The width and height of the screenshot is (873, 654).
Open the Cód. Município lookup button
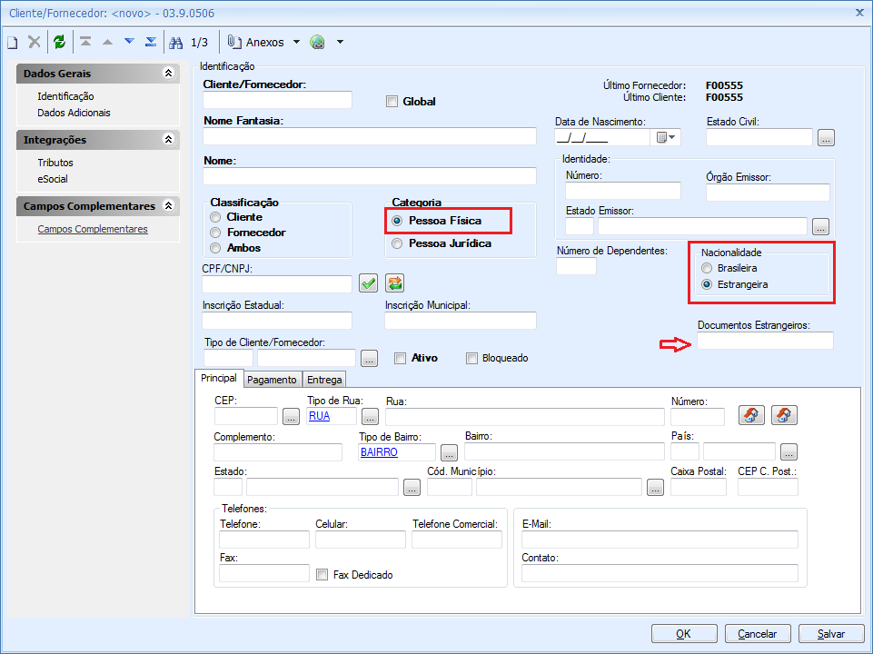655,487
